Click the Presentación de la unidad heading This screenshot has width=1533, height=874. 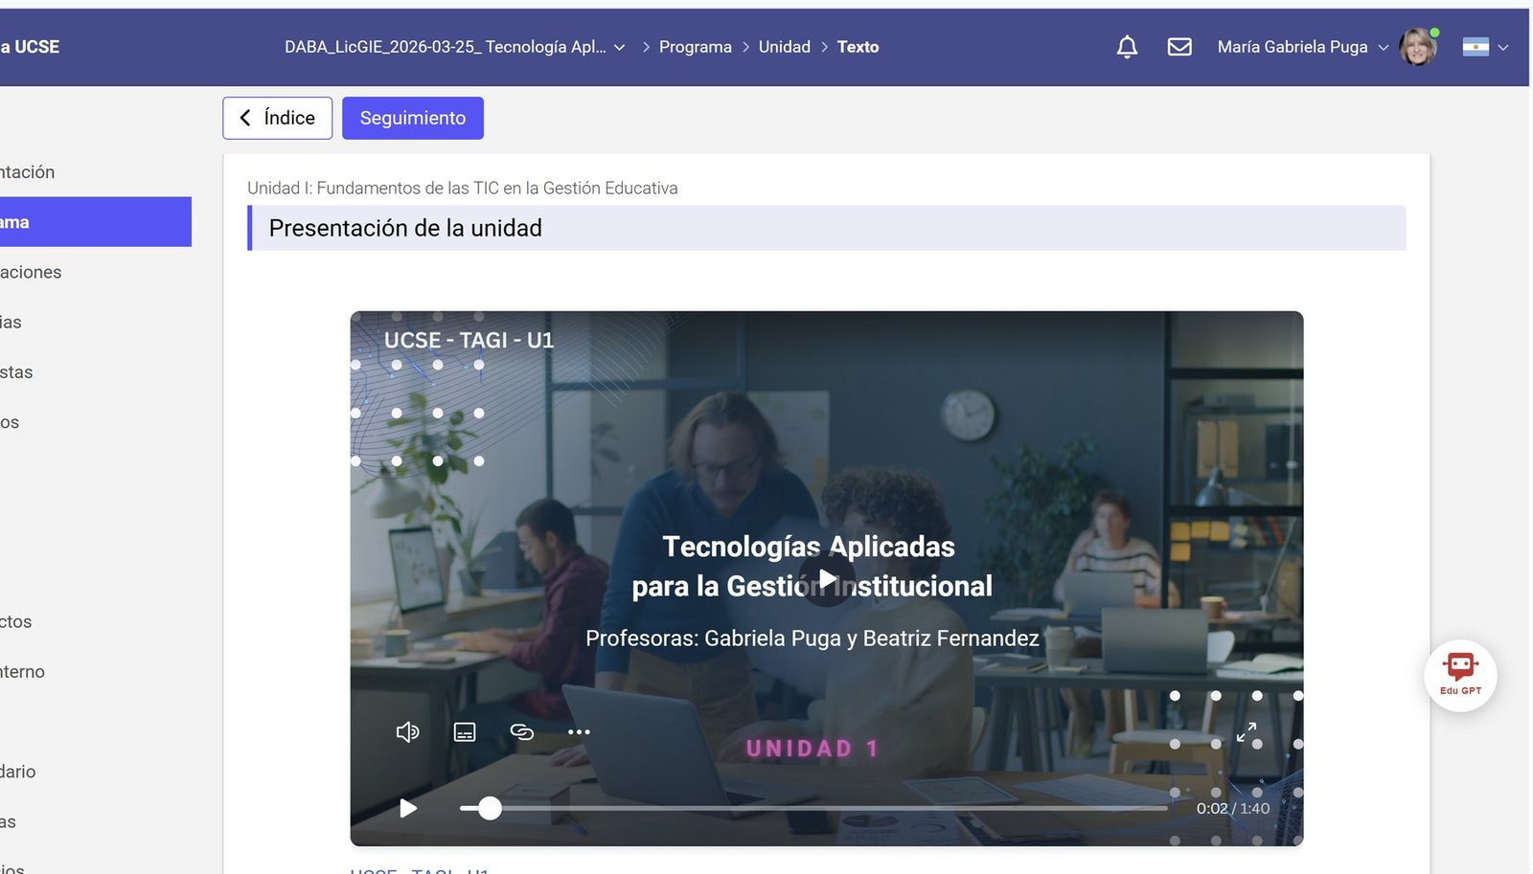(405, 228)
